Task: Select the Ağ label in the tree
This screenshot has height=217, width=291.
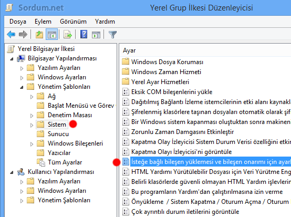Action: point(51,96)
